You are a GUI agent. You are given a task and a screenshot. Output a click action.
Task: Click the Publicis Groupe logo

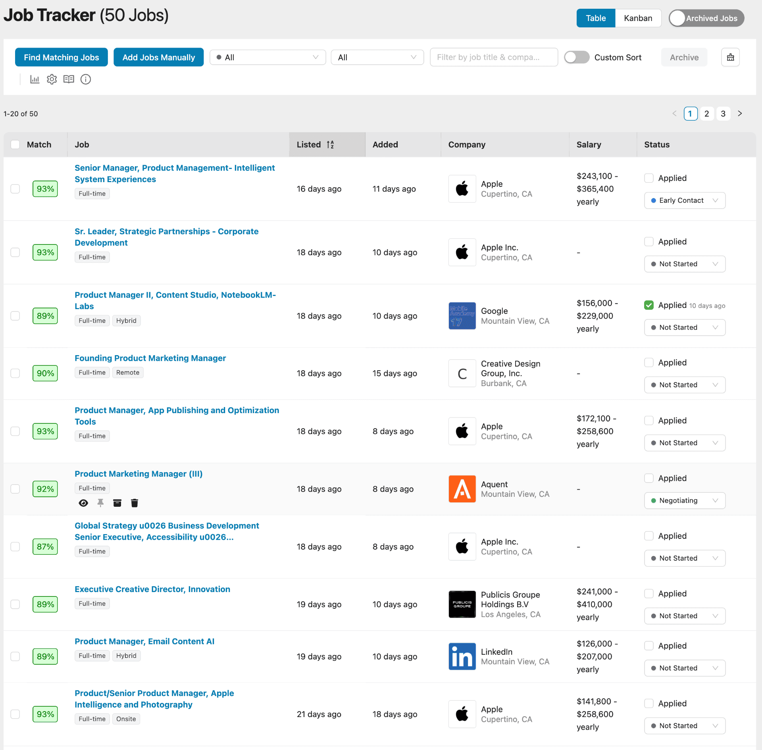click(x=462, y=604)
